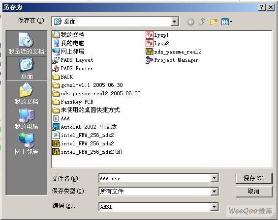Expand the 文件名 dropdown arrow
This screenshot has height=220, width=278.
coord(214,178)
